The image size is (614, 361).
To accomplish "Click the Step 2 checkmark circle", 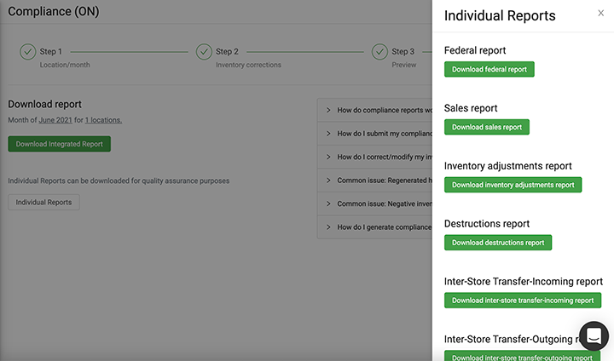I will tap(204, 52).
